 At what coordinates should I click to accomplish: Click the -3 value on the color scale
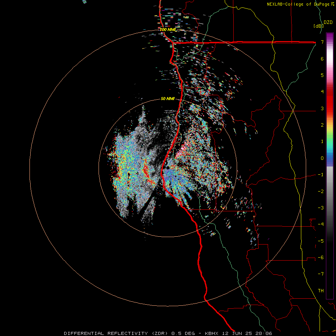321,208
